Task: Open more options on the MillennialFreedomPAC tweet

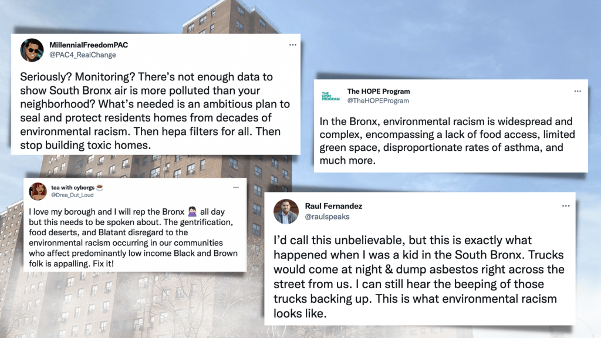Action: coord(292,45)
